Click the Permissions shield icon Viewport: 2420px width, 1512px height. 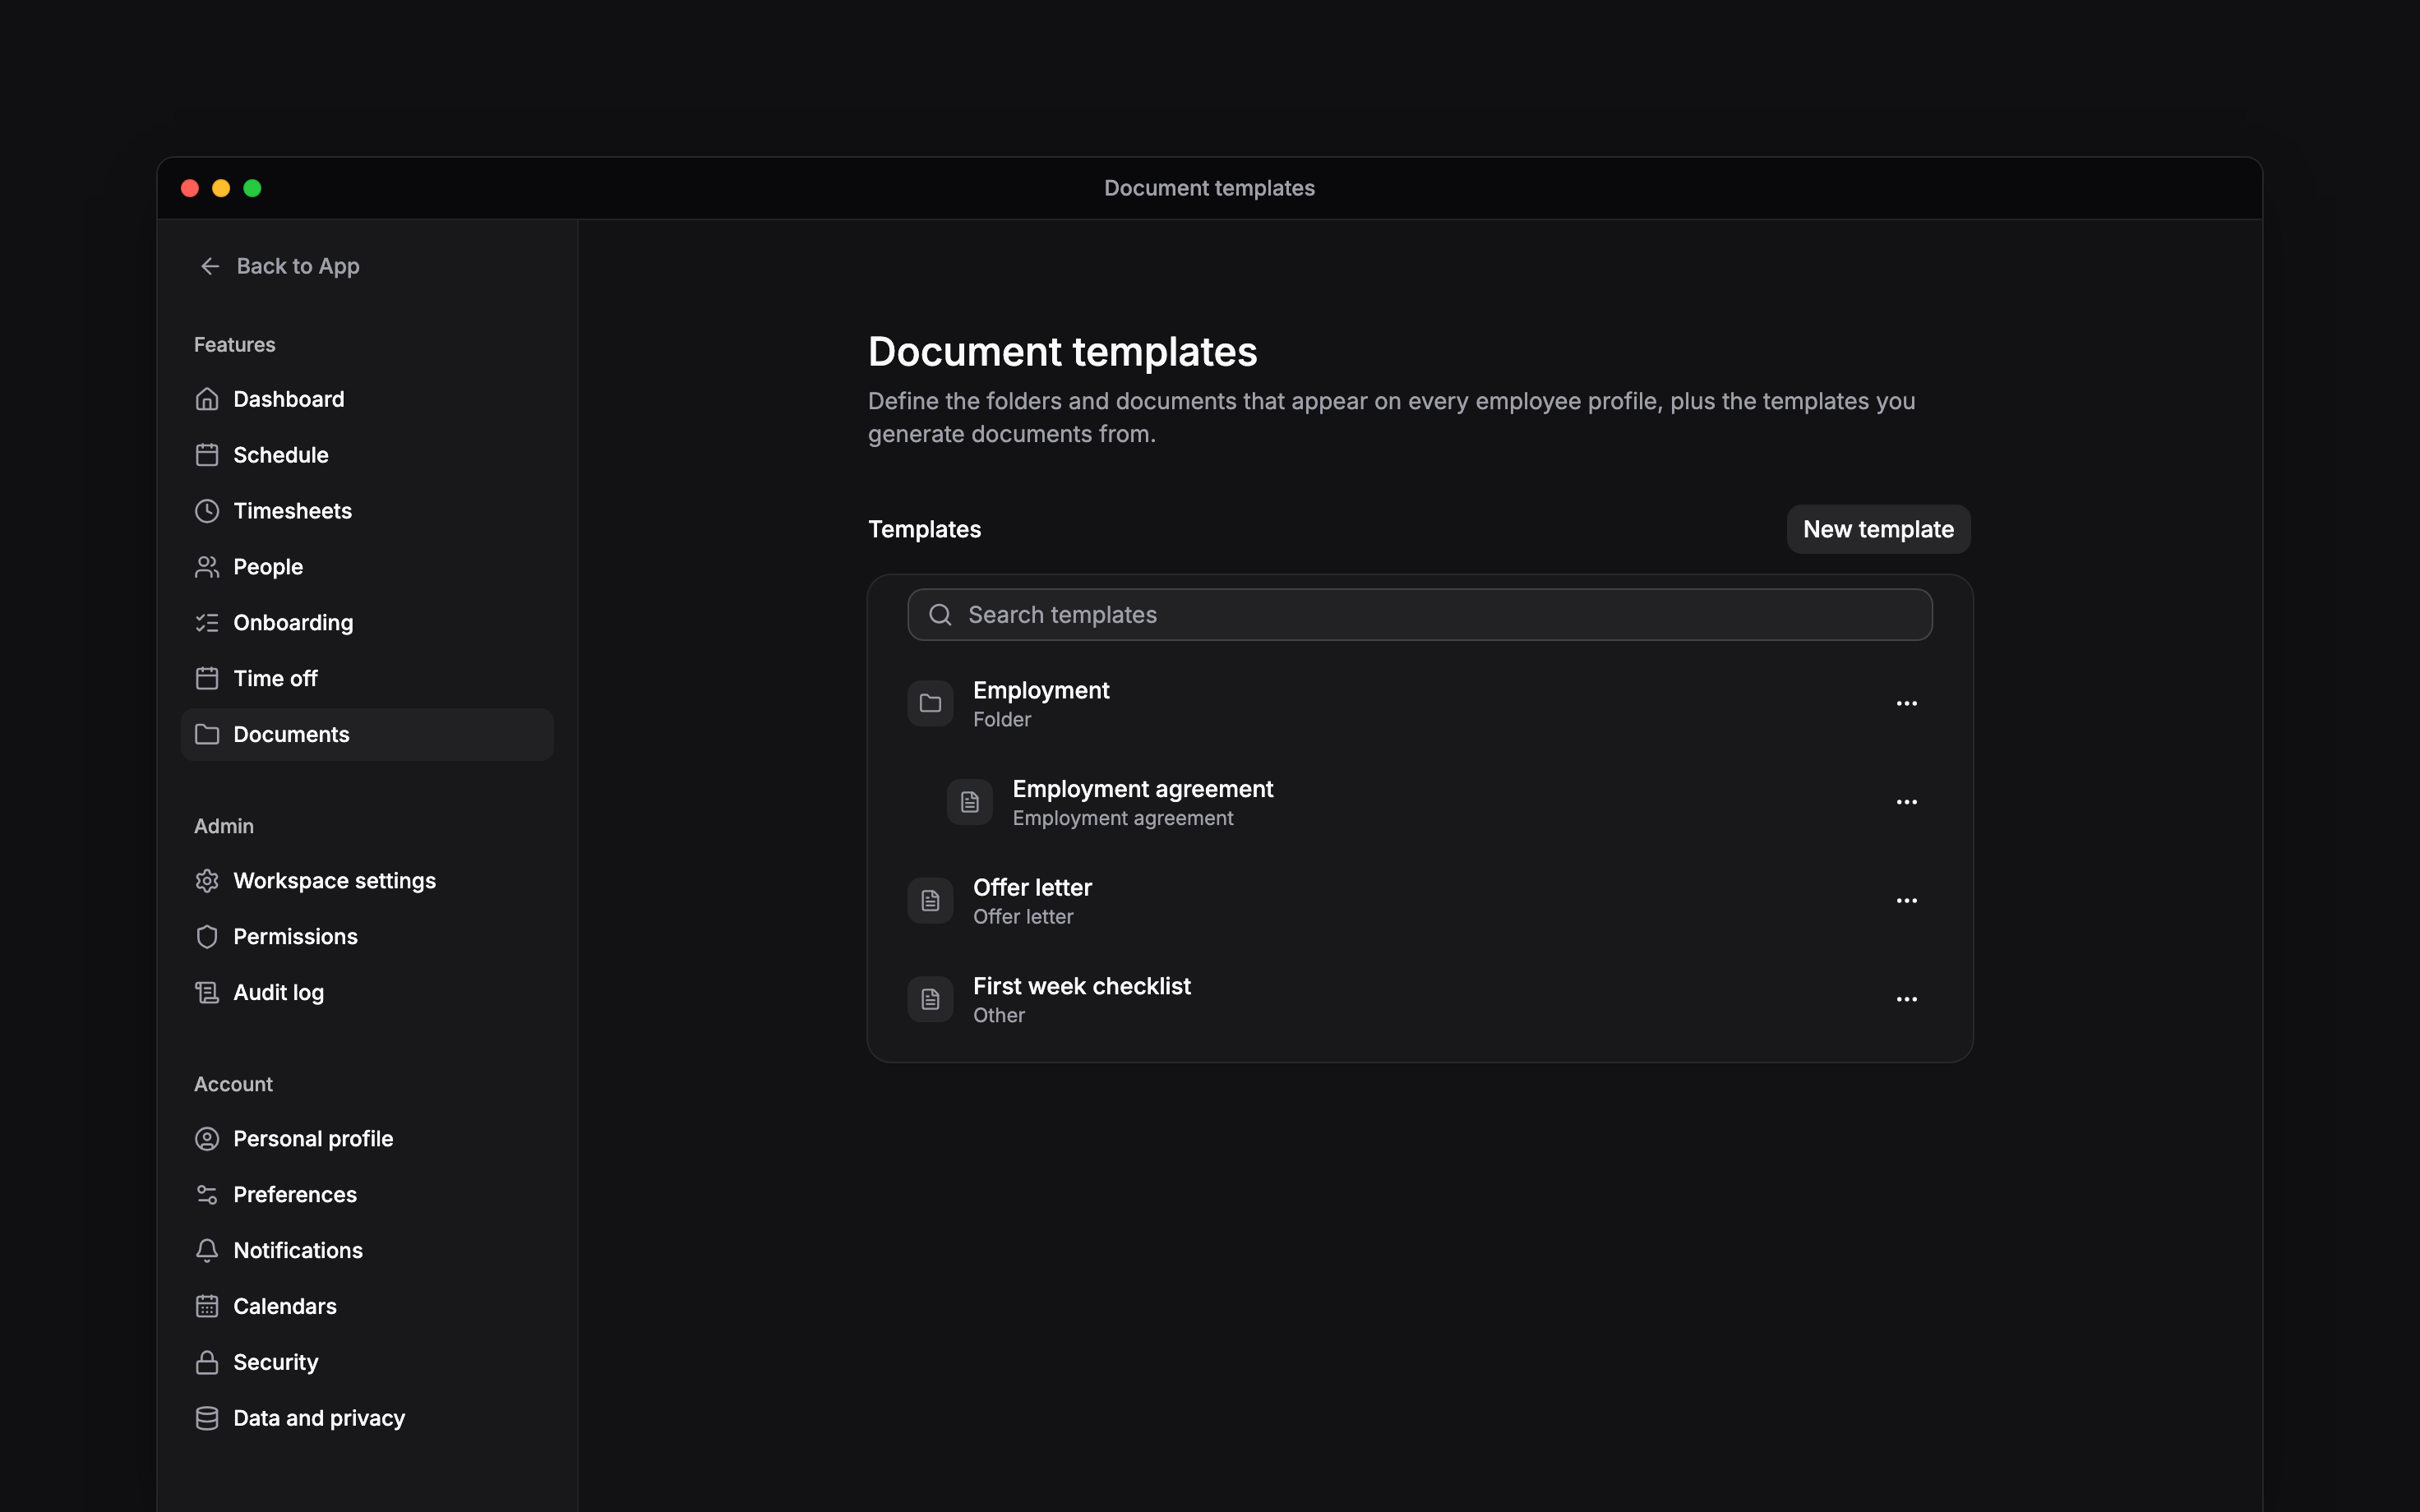pos(207,937)
